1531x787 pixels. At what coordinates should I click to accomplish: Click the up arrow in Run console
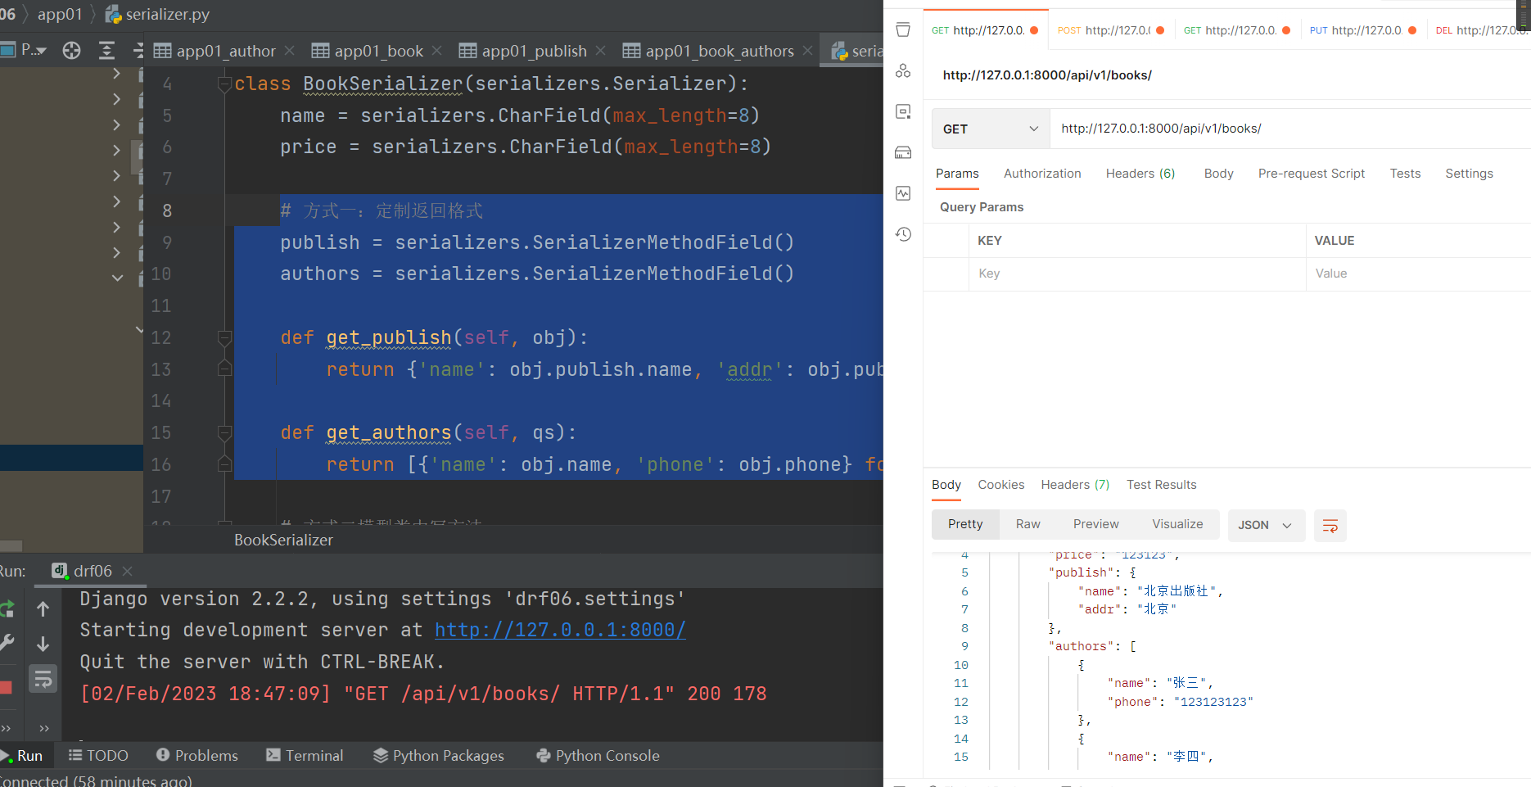pyautogui.click(x=43, y=608)
